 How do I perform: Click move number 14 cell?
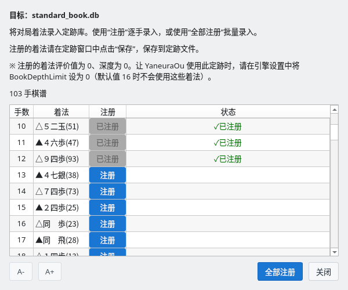pyautogui.click(x=21, y=191)
